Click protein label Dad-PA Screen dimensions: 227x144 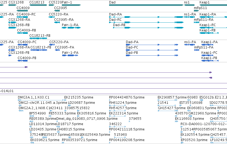tap(132, 42)
